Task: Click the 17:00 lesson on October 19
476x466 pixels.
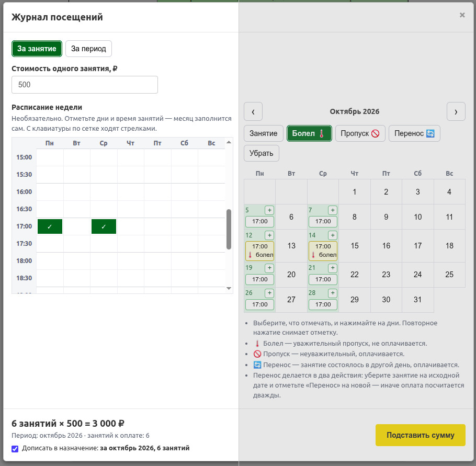Action: click(x=260, y=279)
